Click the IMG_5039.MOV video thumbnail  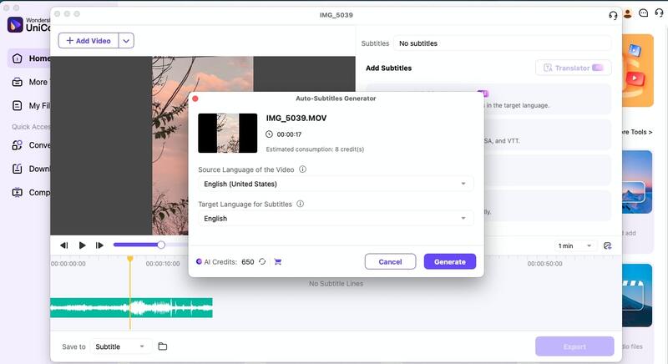coord(227,133)
